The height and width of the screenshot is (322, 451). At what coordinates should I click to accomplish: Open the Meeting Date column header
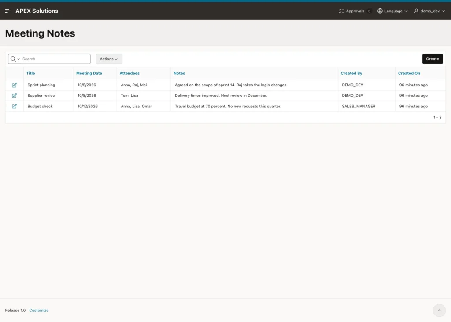[x=89, y=74]
